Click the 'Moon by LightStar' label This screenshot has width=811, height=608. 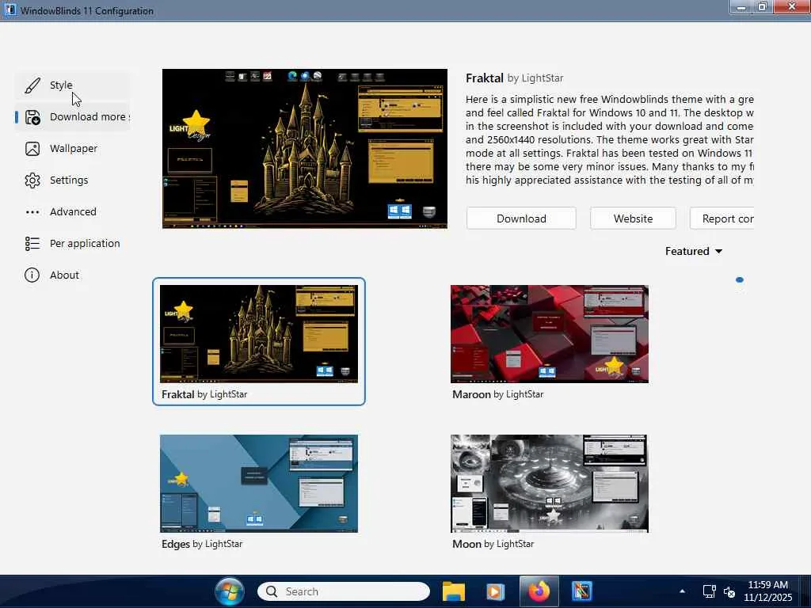[493, 544]
